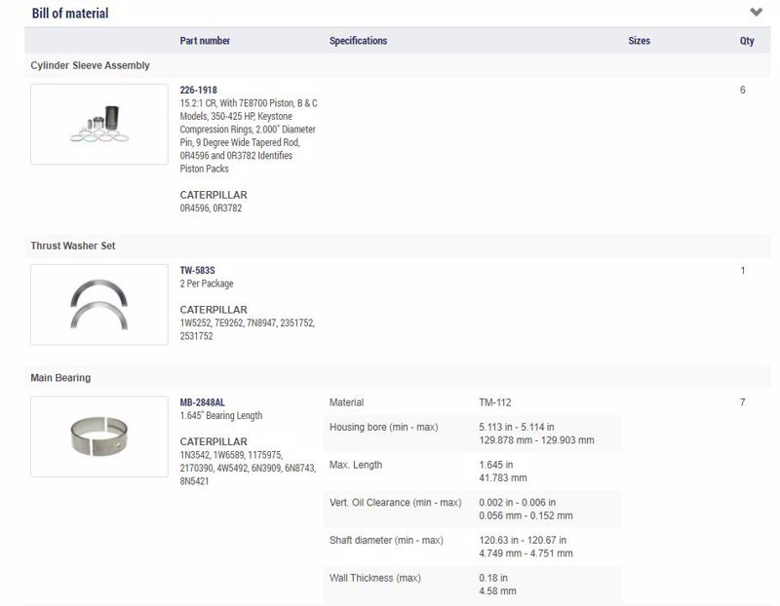Image resolution: width=780 pixels, height=606 pixels.
Task: Click the Part number column header
Action: (x=205, y=41)
